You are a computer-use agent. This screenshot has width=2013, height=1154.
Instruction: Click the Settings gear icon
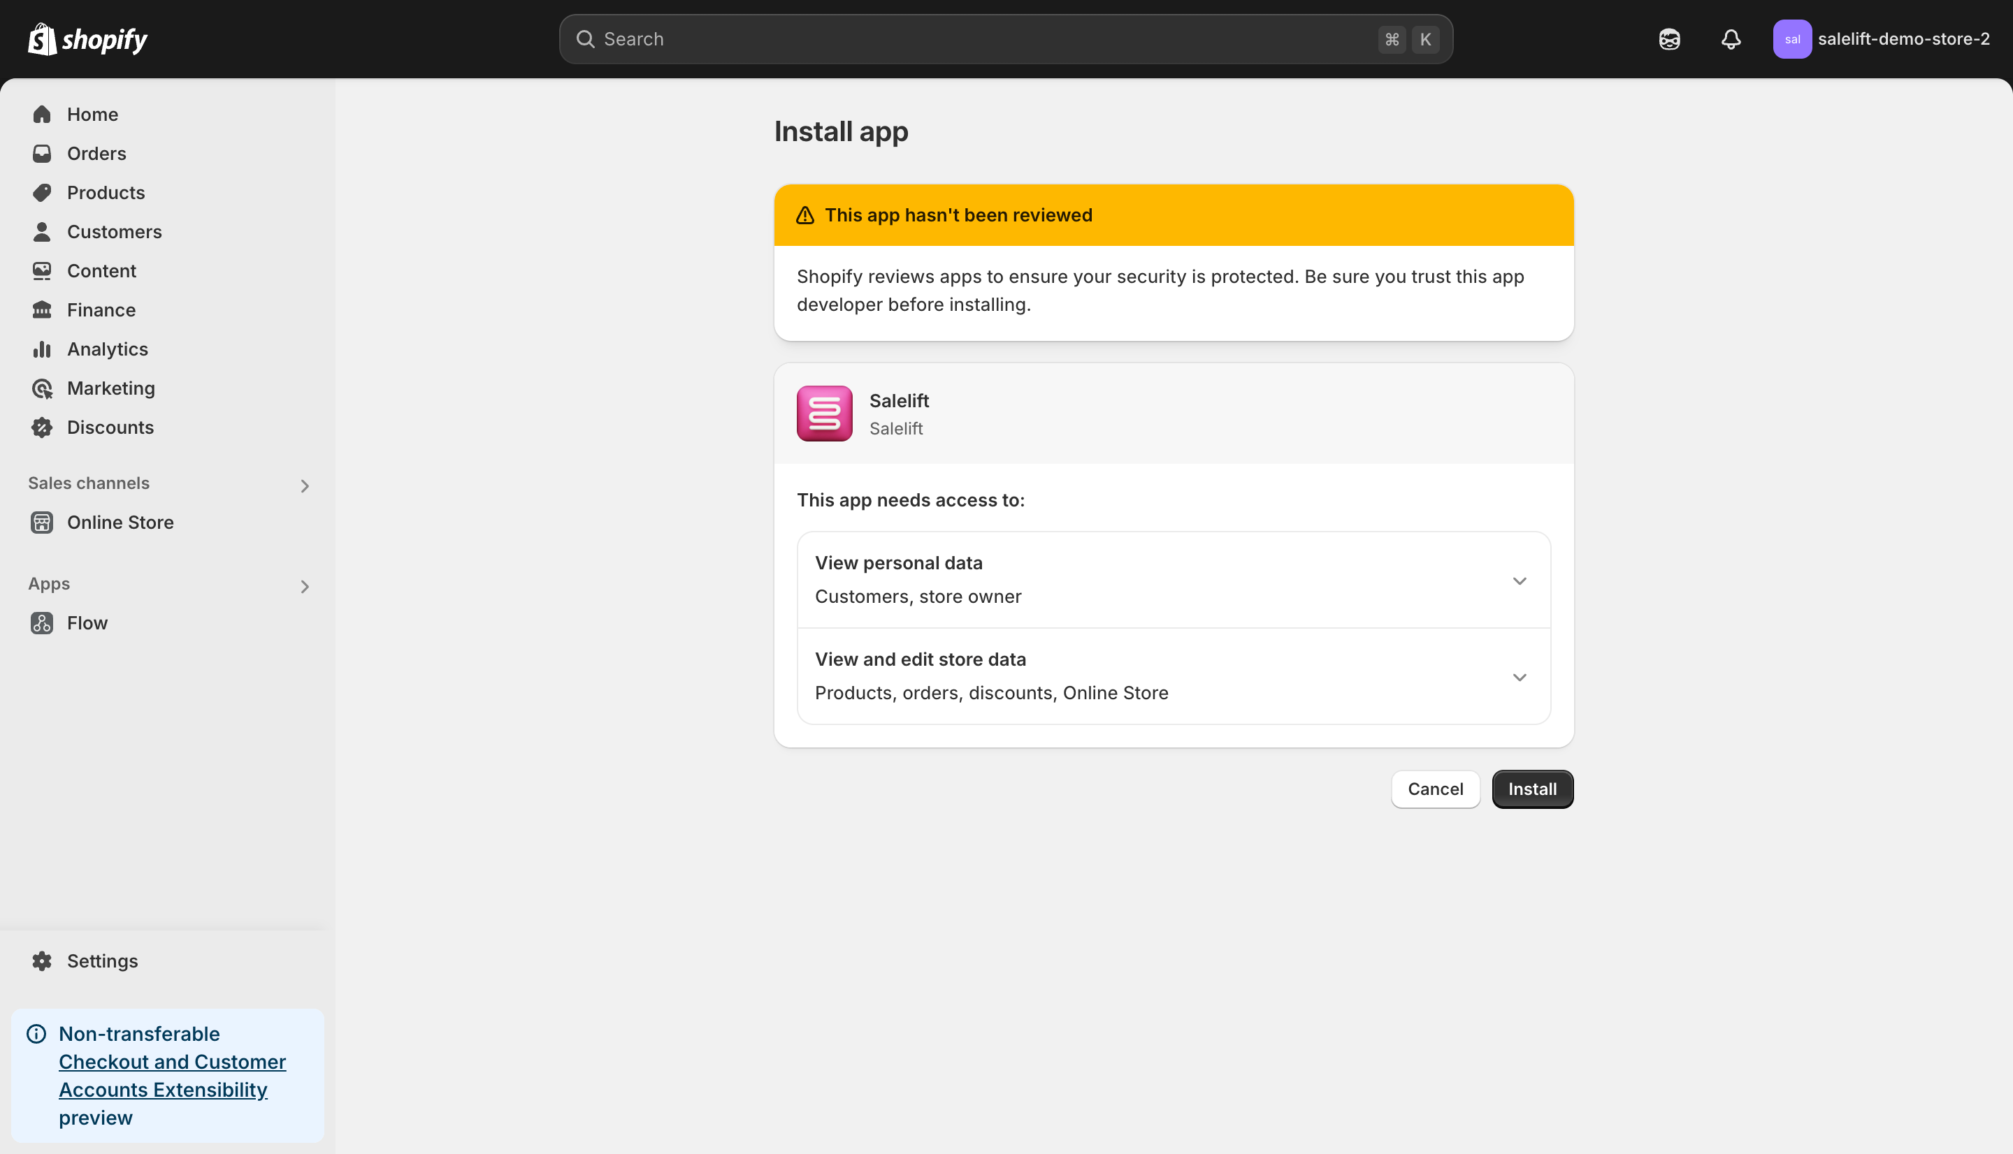coord(42,961)
